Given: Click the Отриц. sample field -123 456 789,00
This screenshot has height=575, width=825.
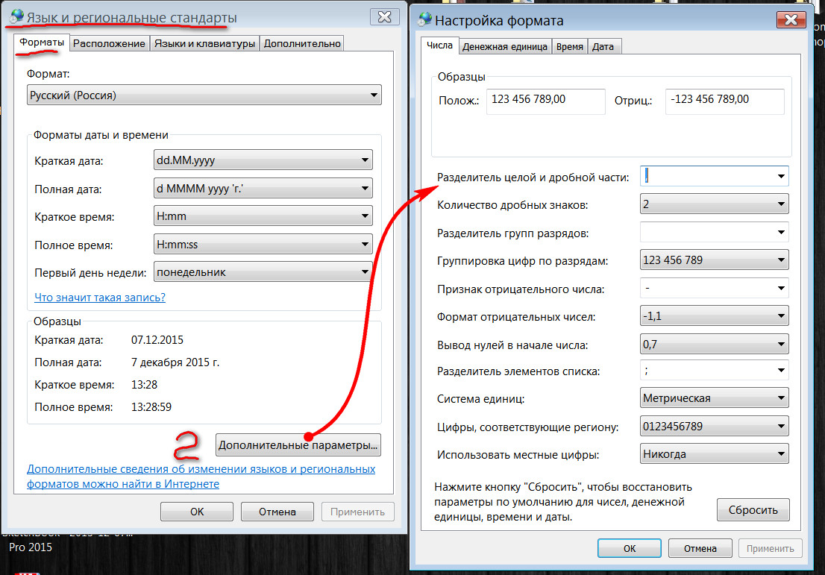Looking at the screenshot, I should pos(724,101).
